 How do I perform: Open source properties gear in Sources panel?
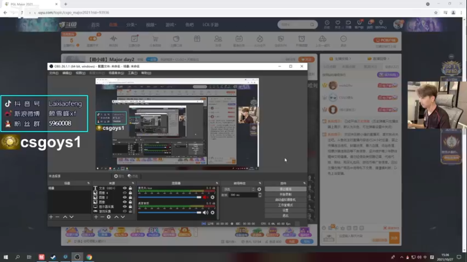coord(109,217)
